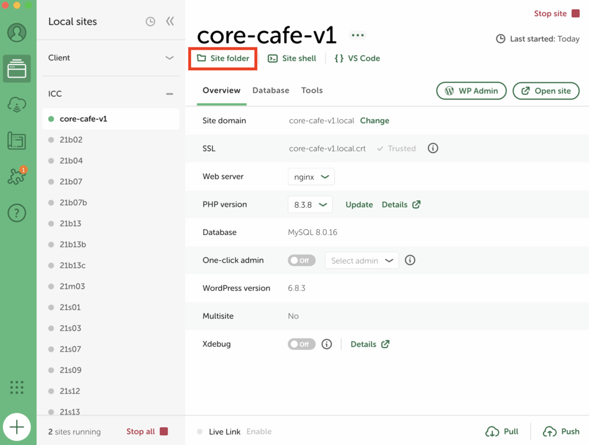The width and height of the screenshot is (589, 445).
Task: Open the Web server nginx dropdown
Action: click(x=311, y=177)
